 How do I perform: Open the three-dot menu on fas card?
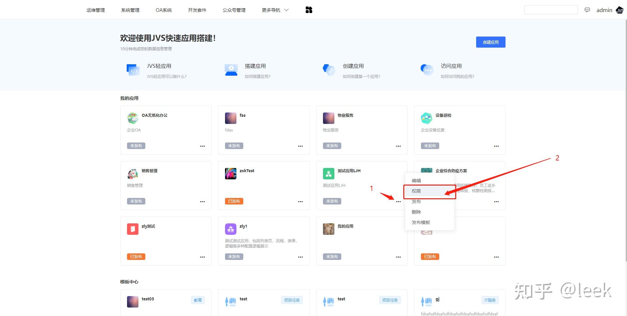300,146
